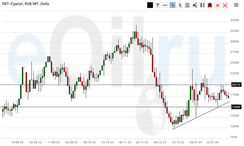Select the three horizontal levels tool

pos(188,5)
